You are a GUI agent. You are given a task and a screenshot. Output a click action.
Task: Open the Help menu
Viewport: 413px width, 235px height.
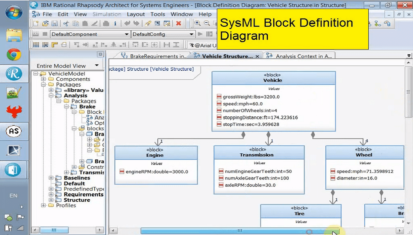pos(205,14)
